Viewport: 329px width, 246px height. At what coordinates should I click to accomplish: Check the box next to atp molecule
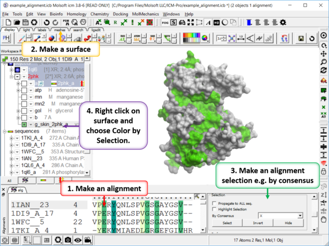[24, 90]
